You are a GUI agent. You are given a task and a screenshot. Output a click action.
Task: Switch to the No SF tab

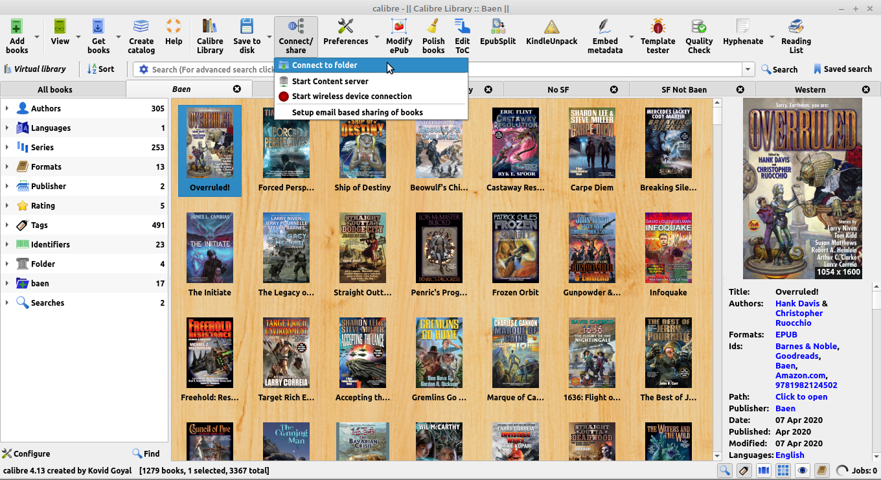[558, 89]
